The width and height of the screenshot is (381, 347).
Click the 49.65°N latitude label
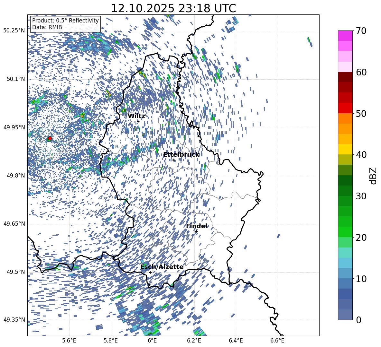[x=14, y=224]
